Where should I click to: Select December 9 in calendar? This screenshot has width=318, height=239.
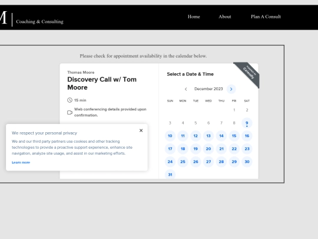(x=247, y=123)
